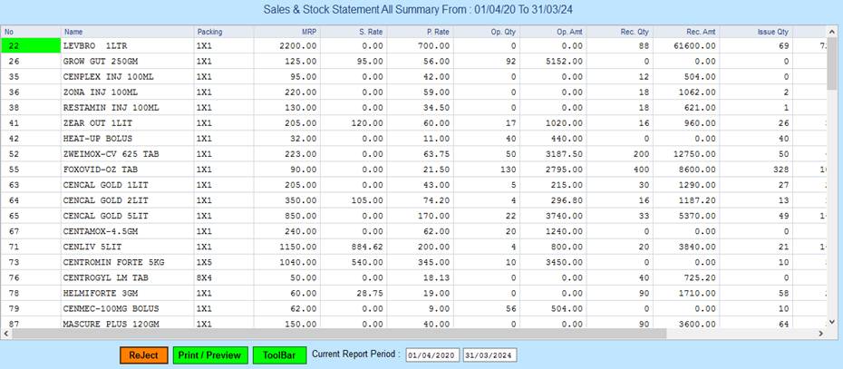Click the highlighted green cell number 22
Viewport: 843px width, 369px height.
point(30,45)
